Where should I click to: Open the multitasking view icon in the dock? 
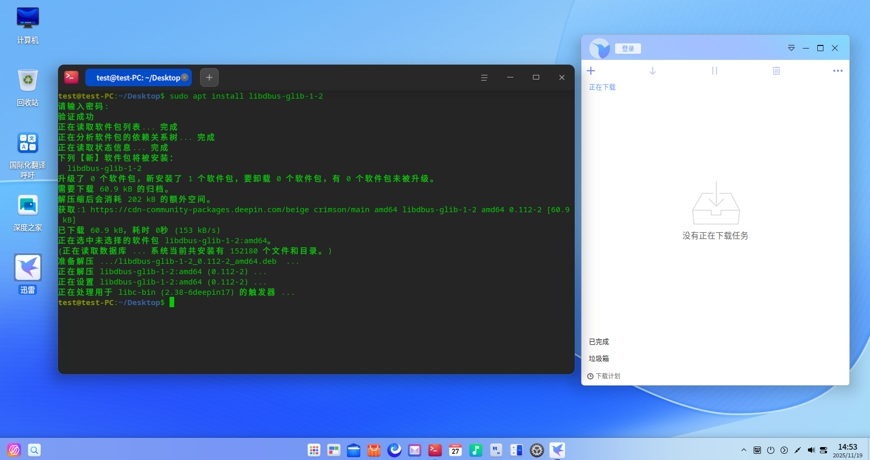click(334, 450)
